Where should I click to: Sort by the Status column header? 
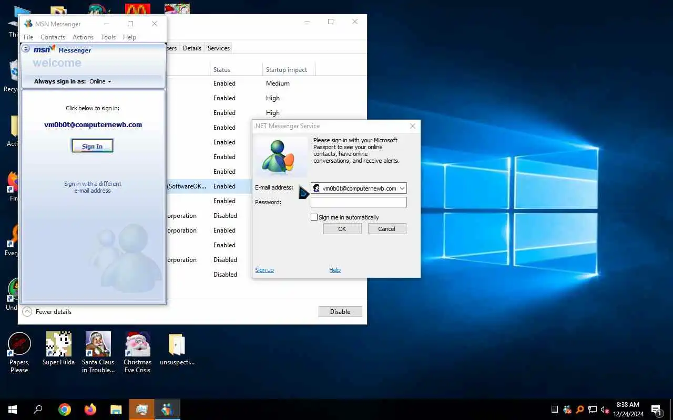237,69
